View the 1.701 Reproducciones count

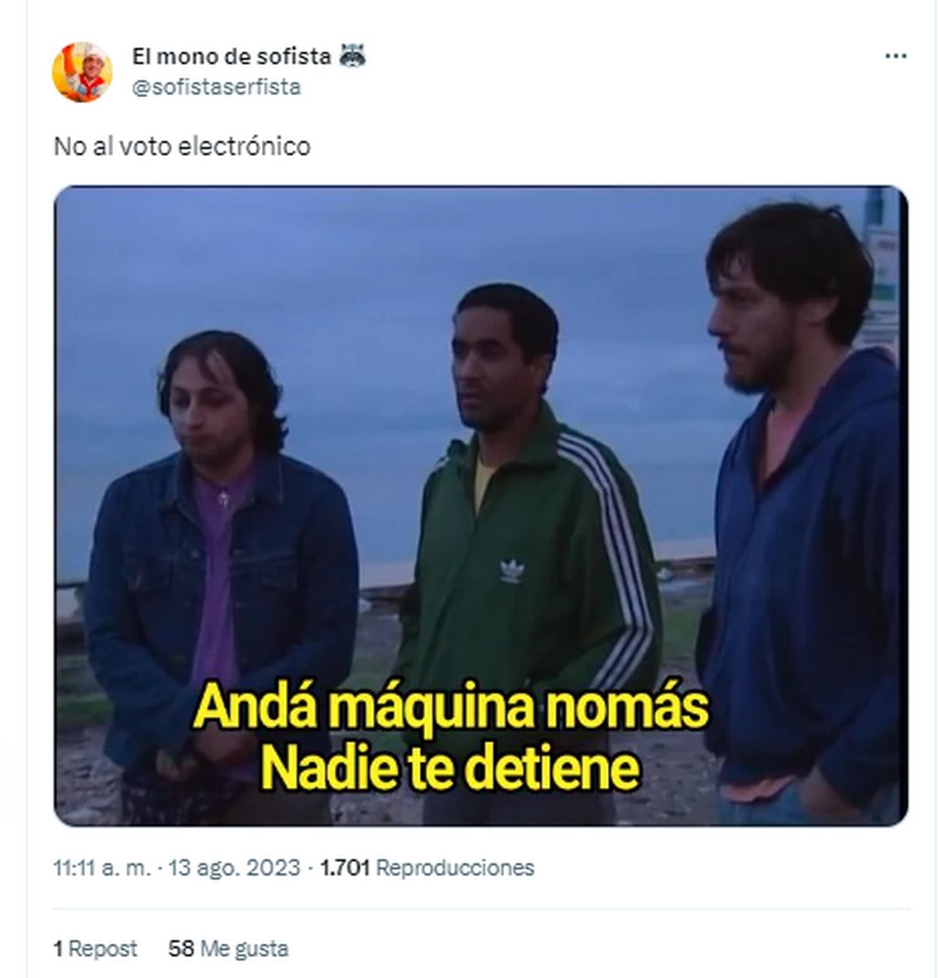[x=428, y=868]
